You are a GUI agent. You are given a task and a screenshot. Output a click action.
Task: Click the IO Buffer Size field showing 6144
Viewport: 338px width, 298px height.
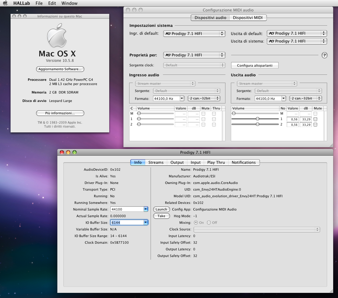(x=127, y=223)
